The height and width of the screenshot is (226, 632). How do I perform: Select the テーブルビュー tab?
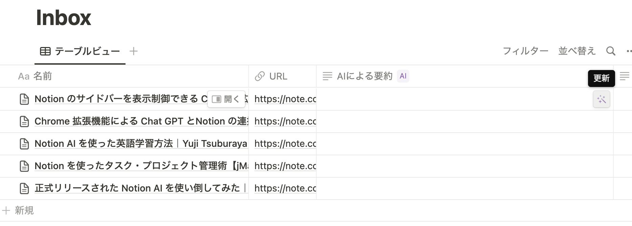point(80,51)
